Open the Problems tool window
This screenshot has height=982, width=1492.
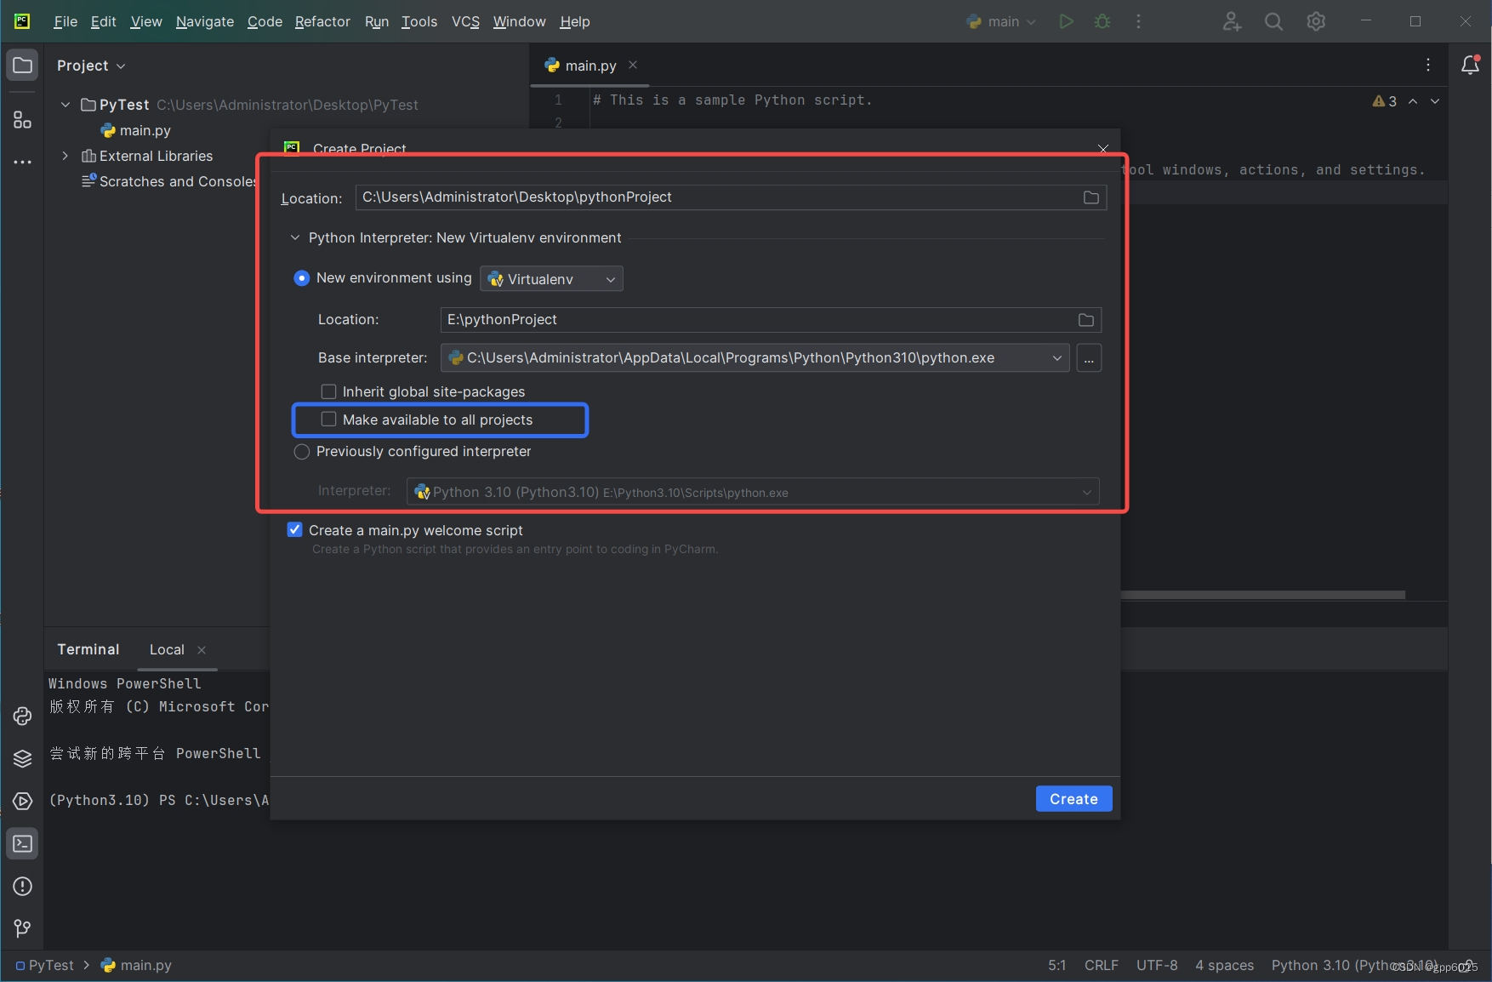pos(22,886)
